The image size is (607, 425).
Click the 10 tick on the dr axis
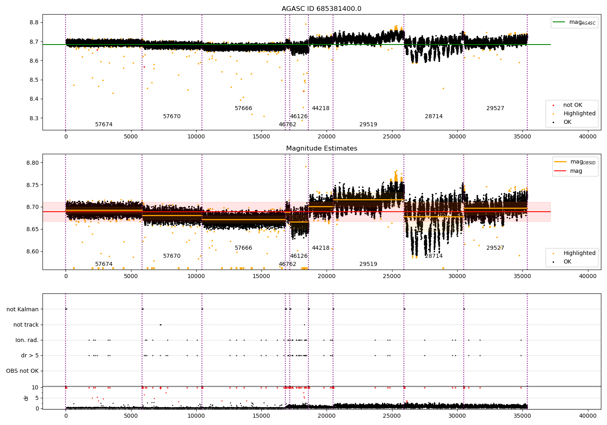coord(35,387)
